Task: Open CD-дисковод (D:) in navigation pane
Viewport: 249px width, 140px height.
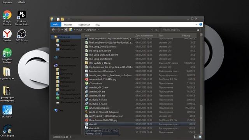Action: point(70,98)
